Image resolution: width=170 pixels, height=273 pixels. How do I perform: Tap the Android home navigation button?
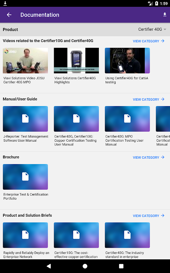85,266
